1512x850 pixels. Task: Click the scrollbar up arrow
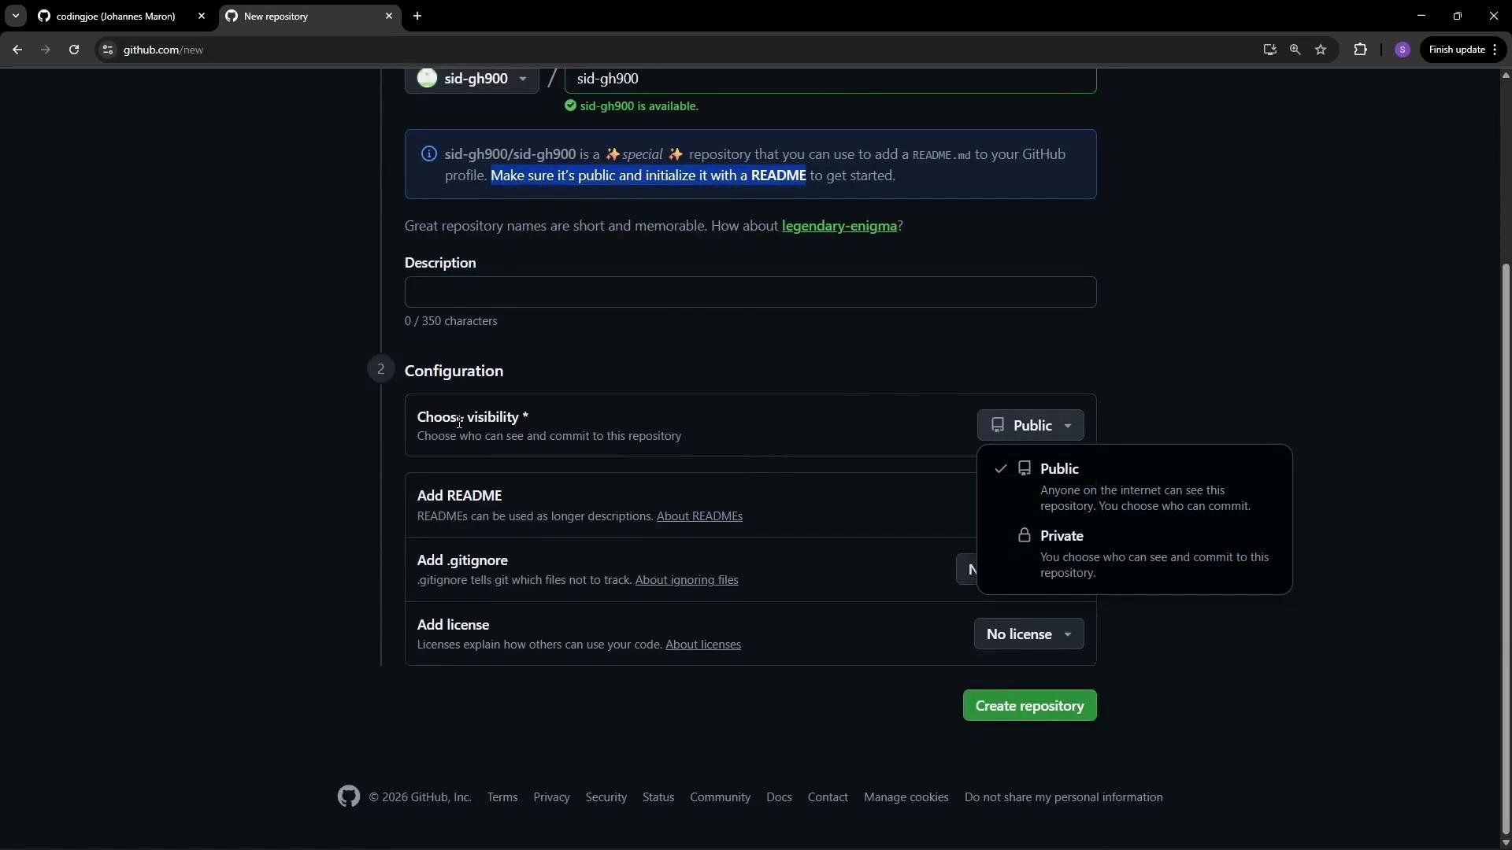[1506, 76]
